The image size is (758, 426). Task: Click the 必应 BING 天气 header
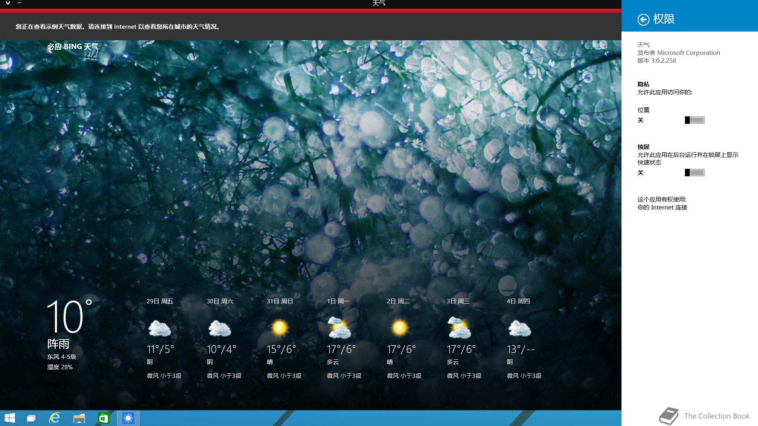(x=73, y=47)
